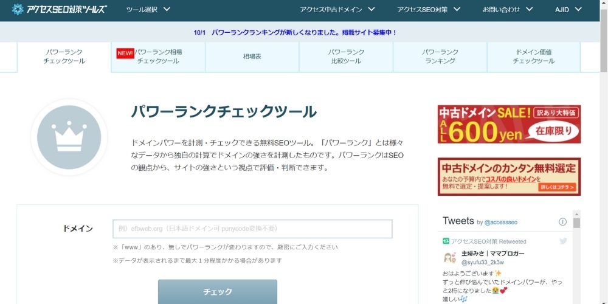Click the crown icon image
Screen dimensions: 608x304
(69, 137)
